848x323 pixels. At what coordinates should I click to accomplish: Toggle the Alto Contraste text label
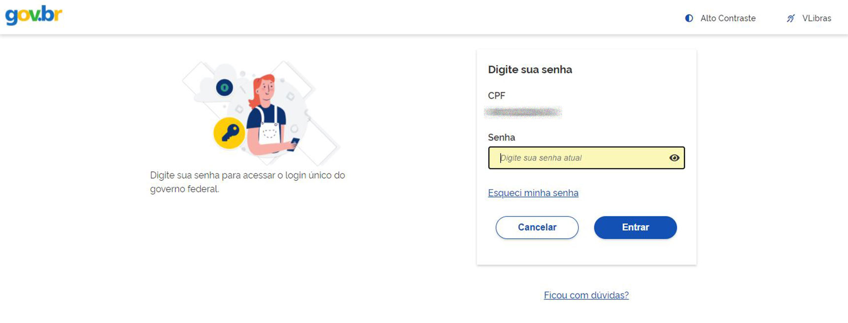click(728, 18)
